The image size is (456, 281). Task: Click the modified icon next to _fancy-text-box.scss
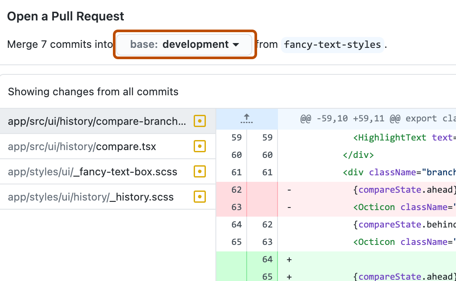(199, 171)
